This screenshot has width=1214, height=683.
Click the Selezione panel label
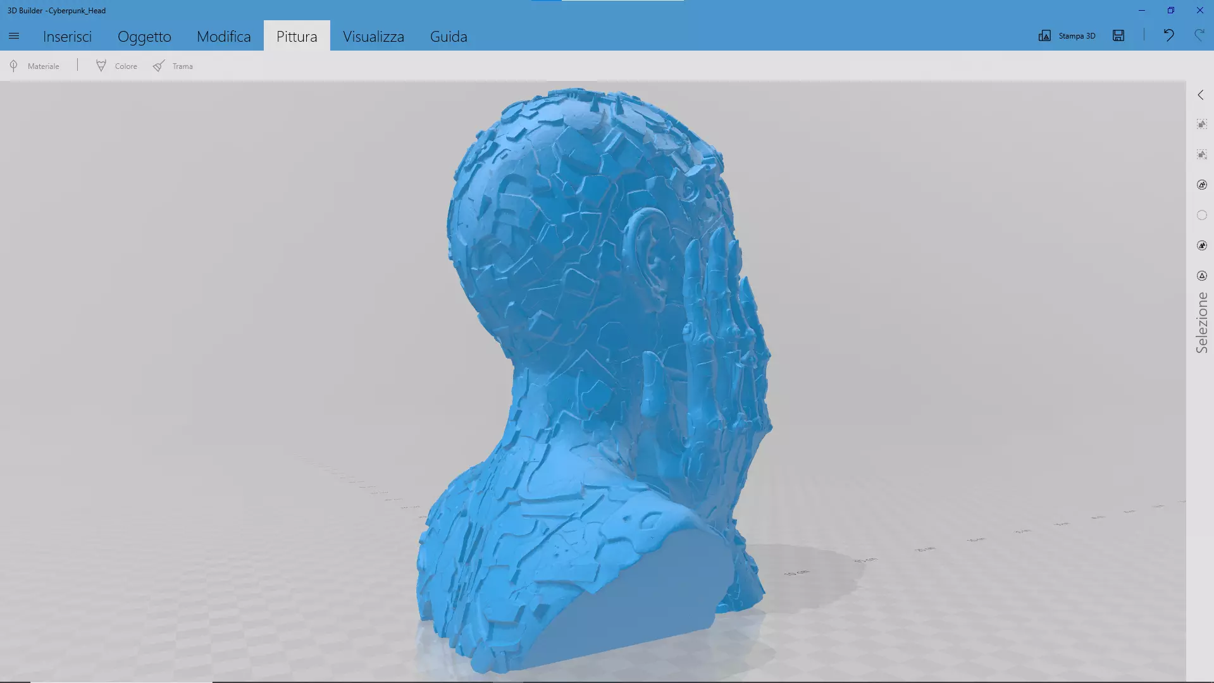[x=1201, y=323]
